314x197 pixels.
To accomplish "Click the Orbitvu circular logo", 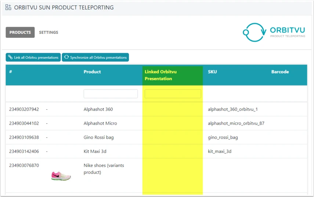I will 255,32.
